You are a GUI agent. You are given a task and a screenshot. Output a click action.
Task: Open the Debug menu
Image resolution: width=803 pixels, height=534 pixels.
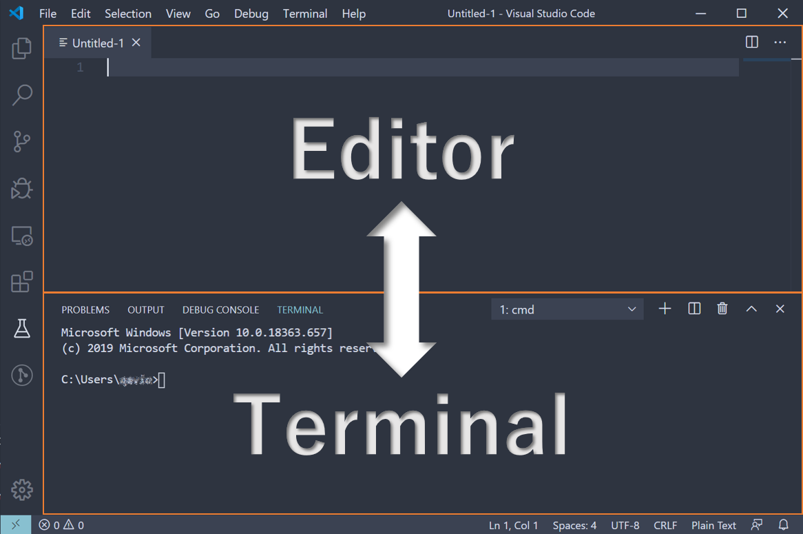coord(251,14)
